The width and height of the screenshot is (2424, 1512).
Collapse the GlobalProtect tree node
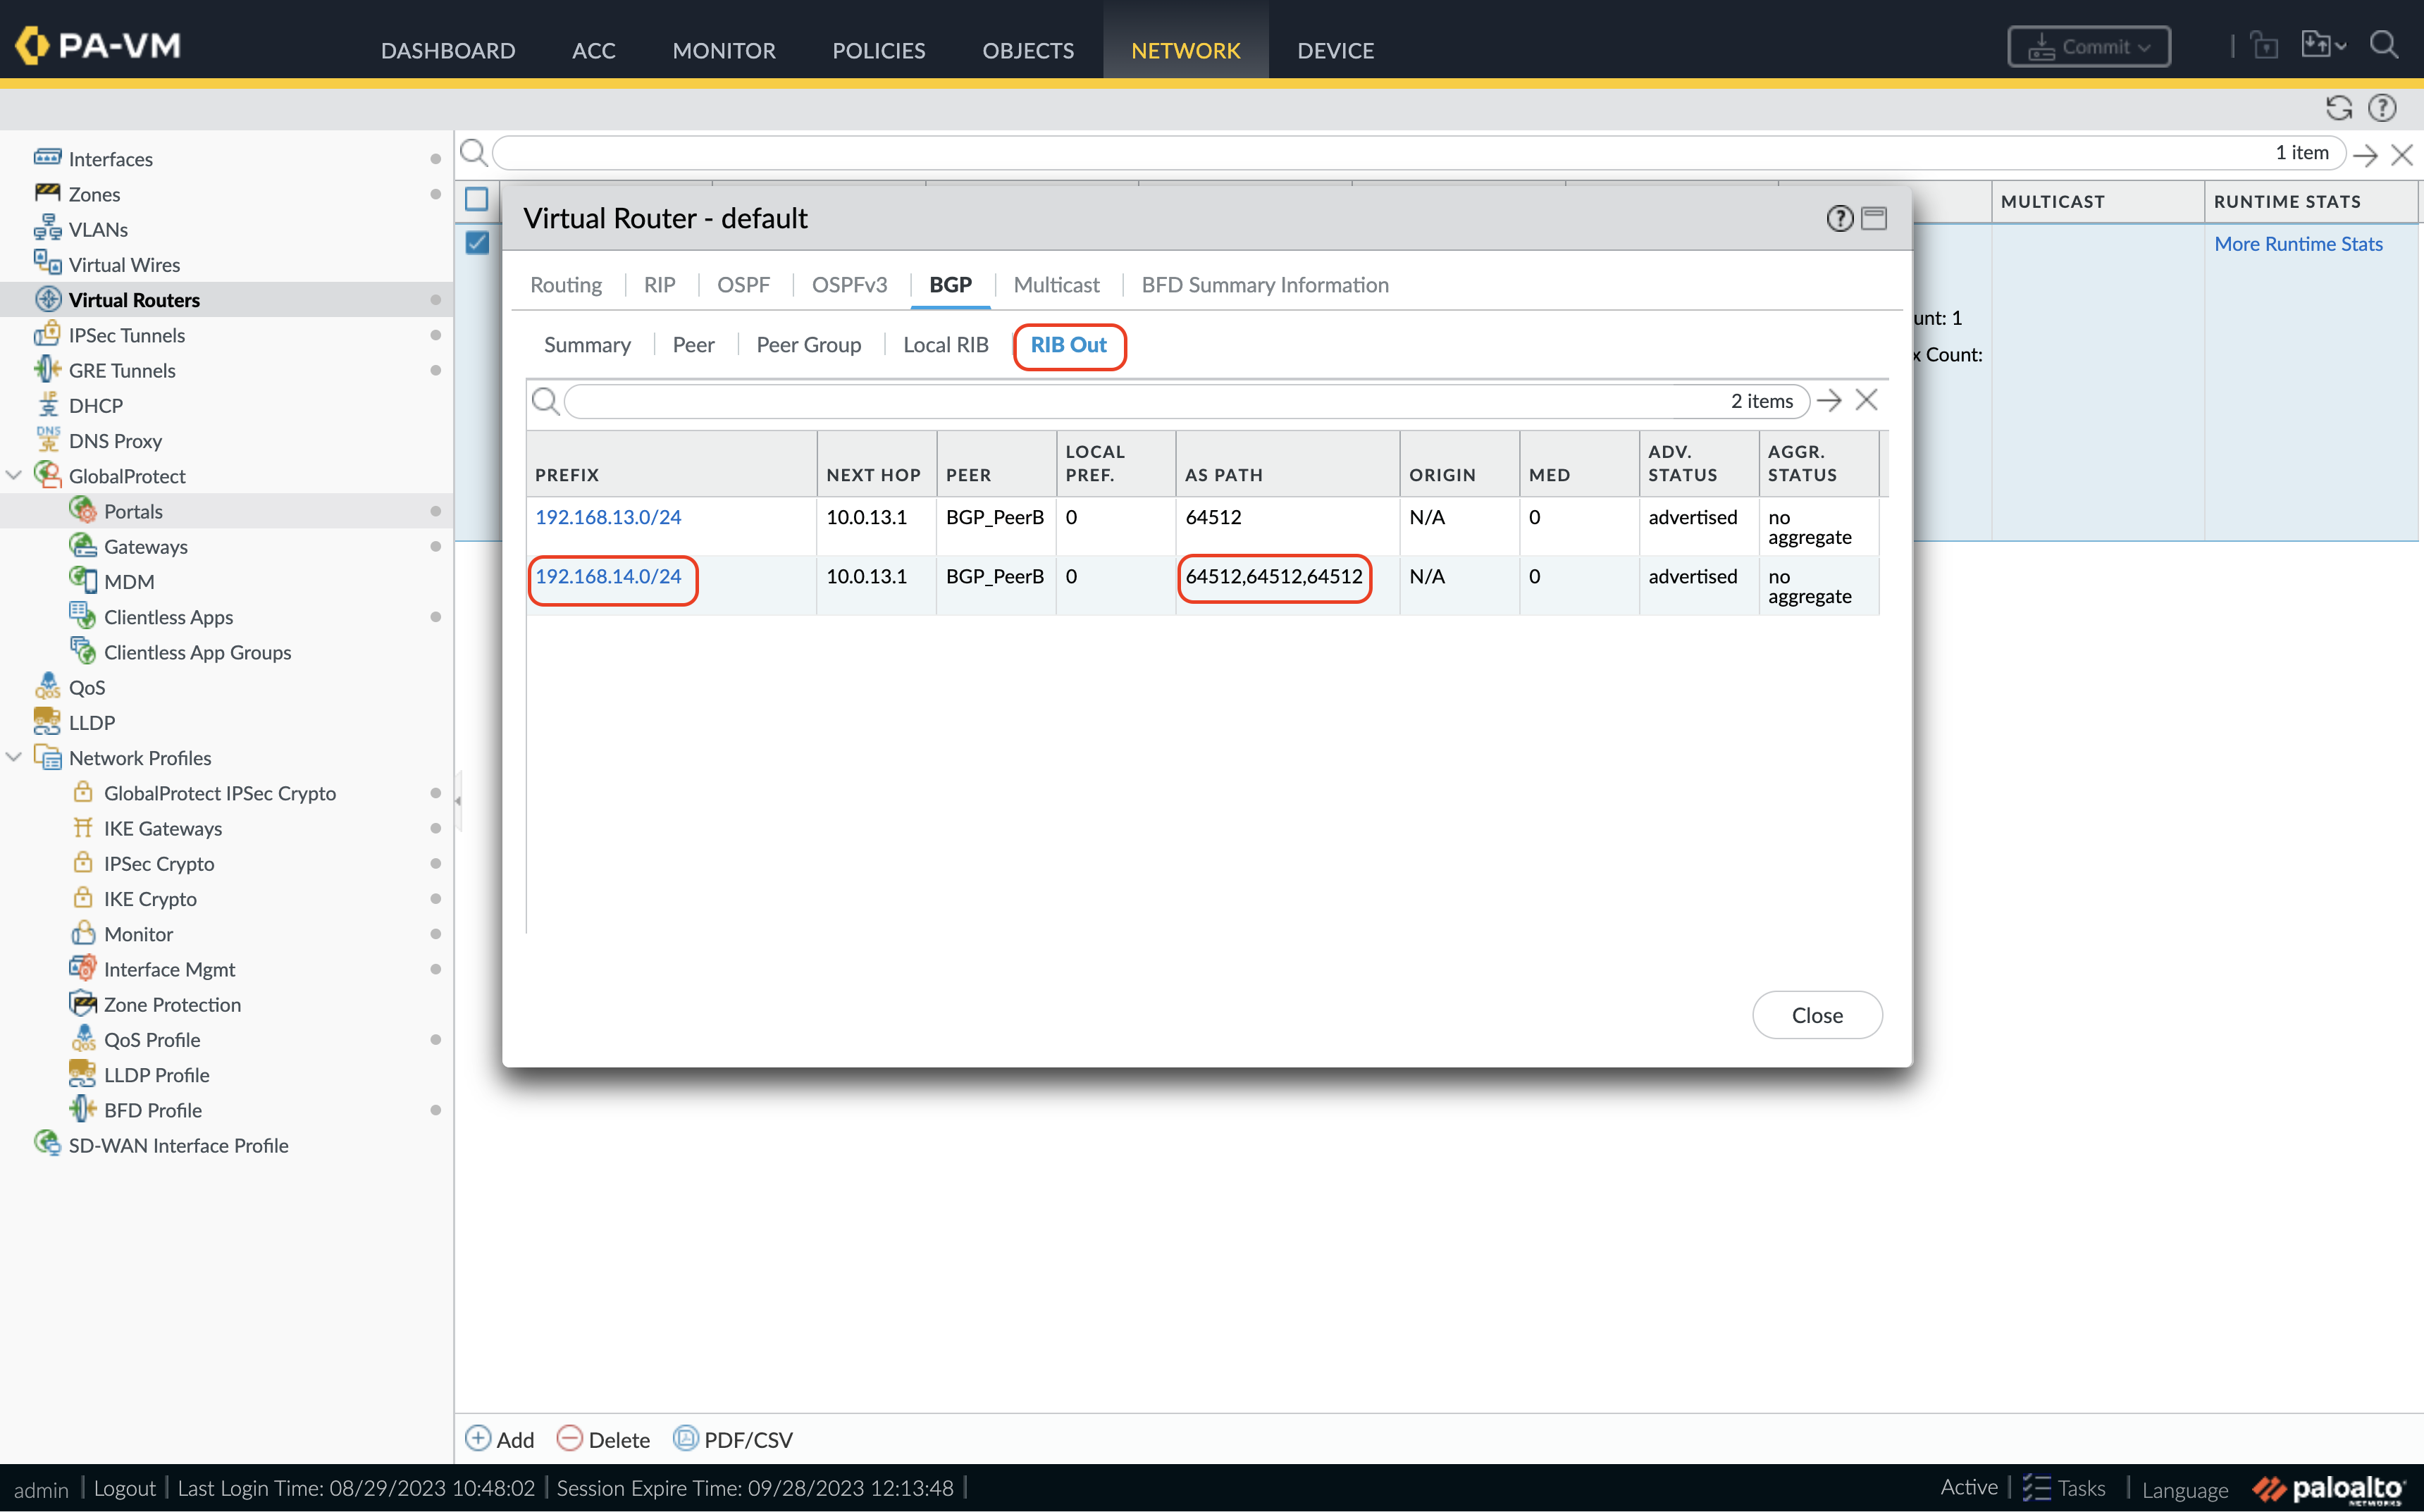pyautogui.click(x=14, y=475)
